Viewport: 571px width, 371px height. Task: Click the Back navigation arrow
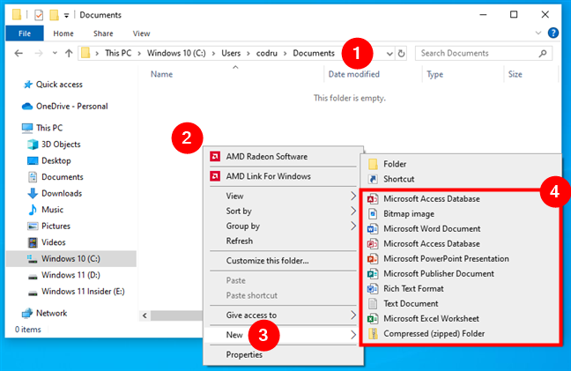point(19,54)
